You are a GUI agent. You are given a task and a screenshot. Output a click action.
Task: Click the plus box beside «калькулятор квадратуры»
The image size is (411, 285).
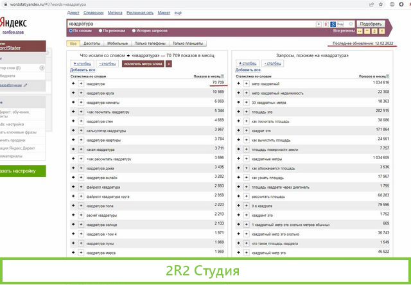pyautogui.click(x=81, y=130)
